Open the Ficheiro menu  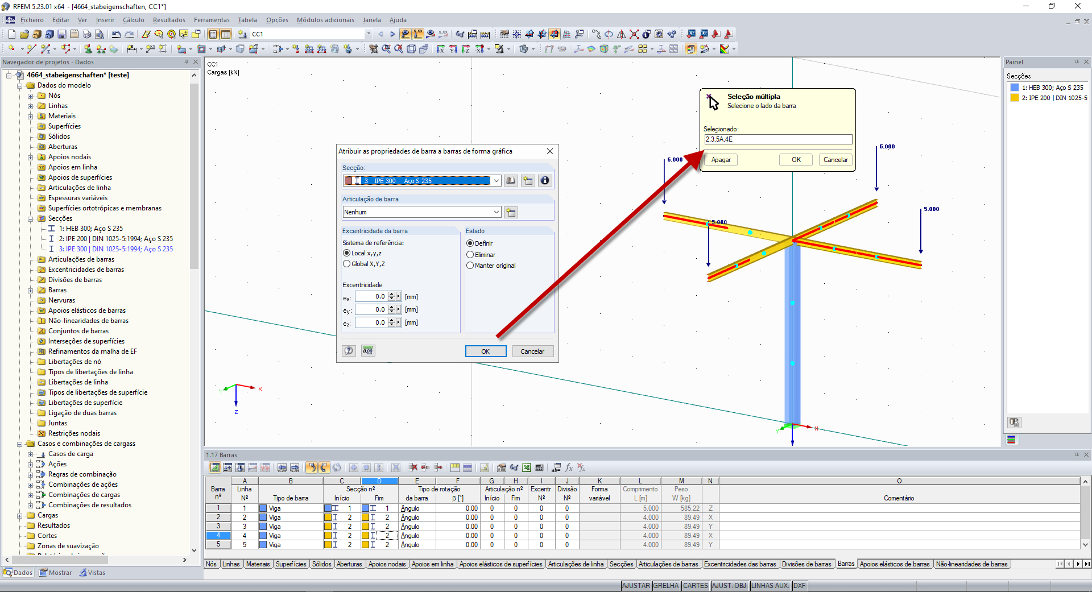click(32, 20)
